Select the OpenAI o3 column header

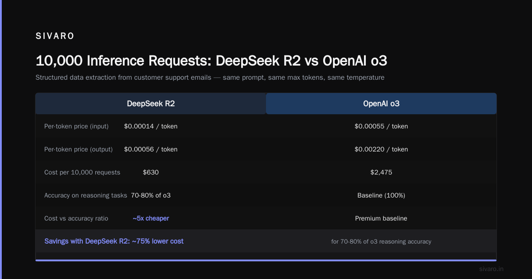click(x=381, y=104)
